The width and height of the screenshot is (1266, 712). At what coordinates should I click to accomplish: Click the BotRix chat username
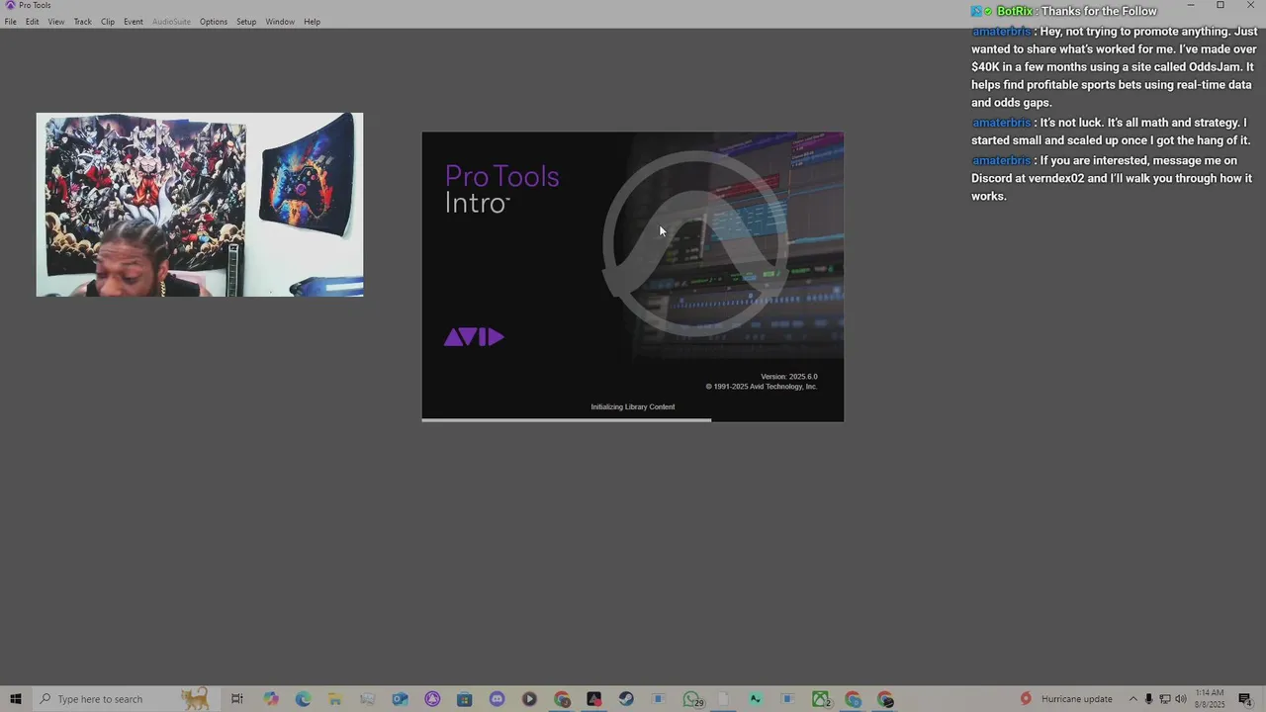(1015, 11)
